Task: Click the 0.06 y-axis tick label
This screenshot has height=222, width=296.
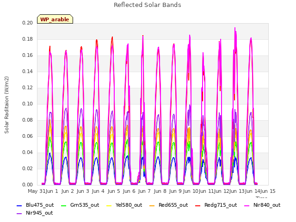Action: [28, 136]
